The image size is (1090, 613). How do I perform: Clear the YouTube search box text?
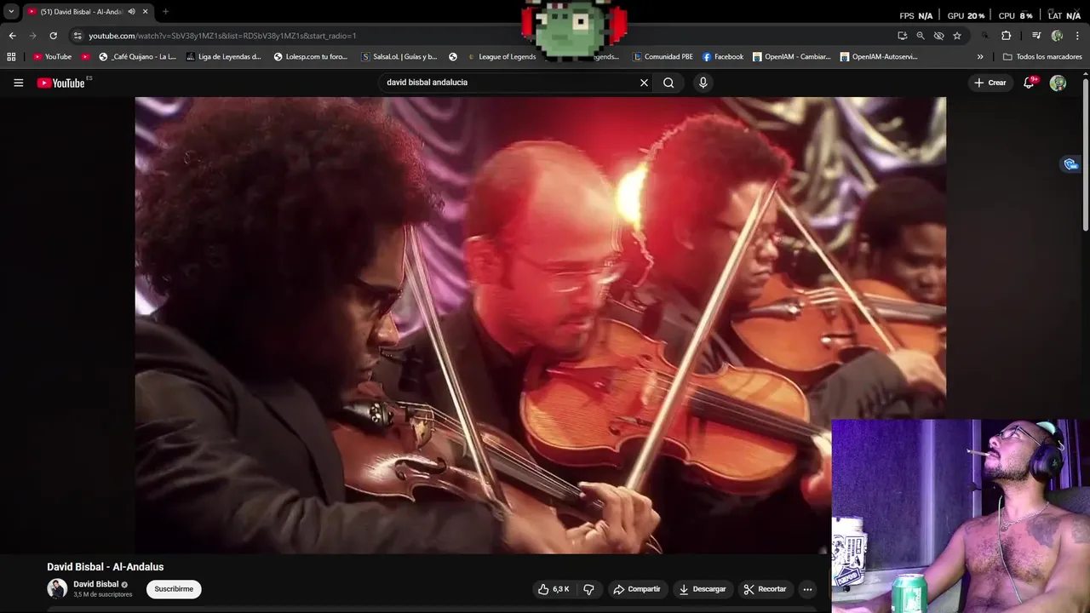click(644, 83)
